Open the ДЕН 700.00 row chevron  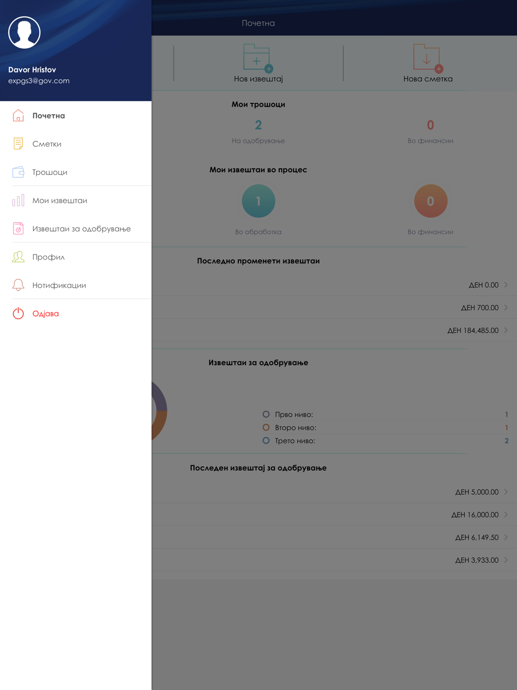click(x=506, y=308)
